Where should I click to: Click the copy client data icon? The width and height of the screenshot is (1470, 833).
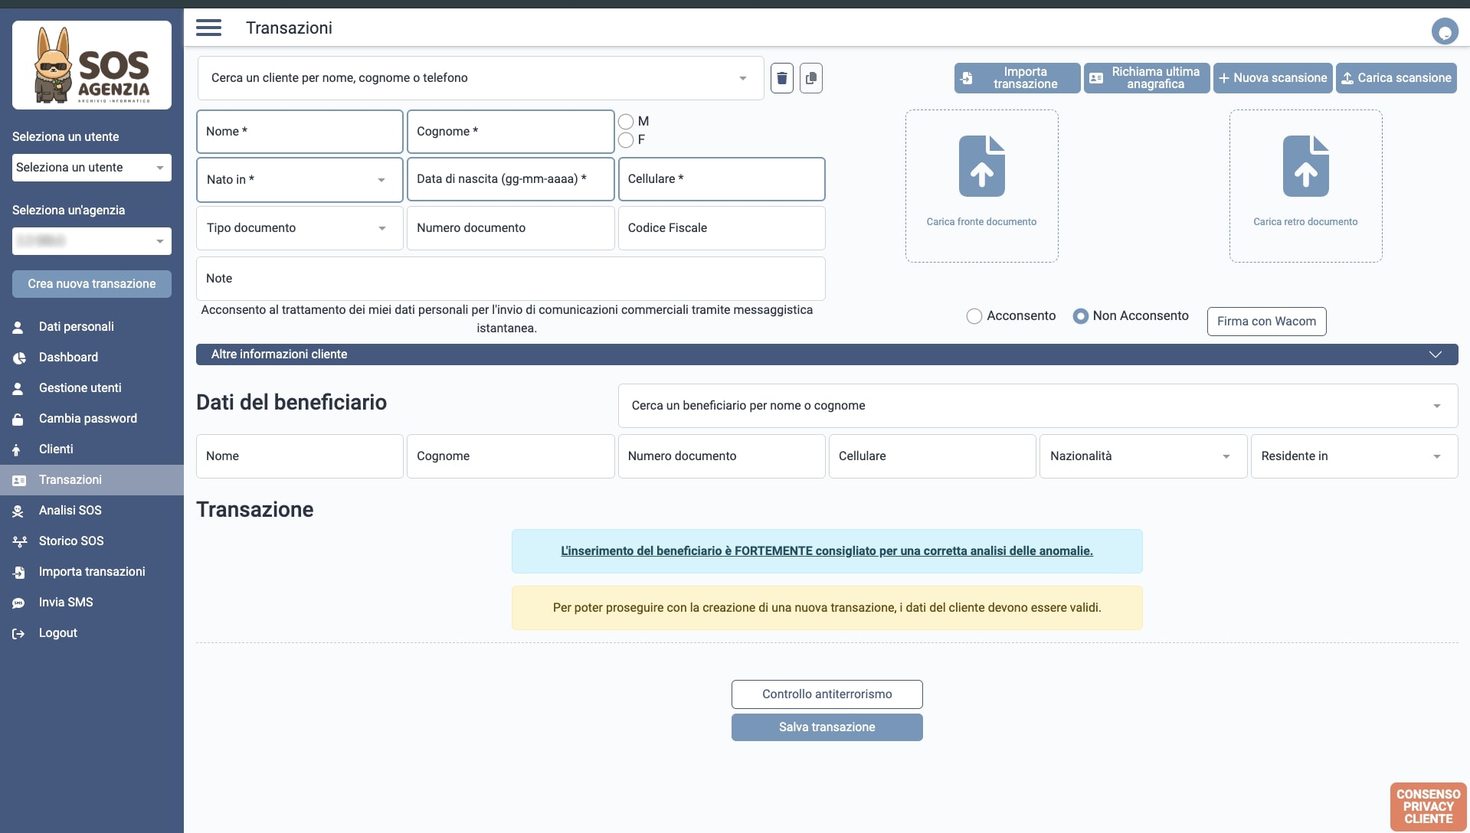[x=810, y=78]
